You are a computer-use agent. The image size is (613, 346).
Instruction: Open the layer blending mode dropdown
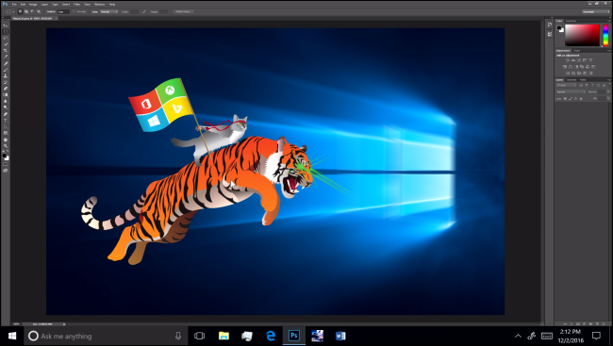tap(571, 91)
